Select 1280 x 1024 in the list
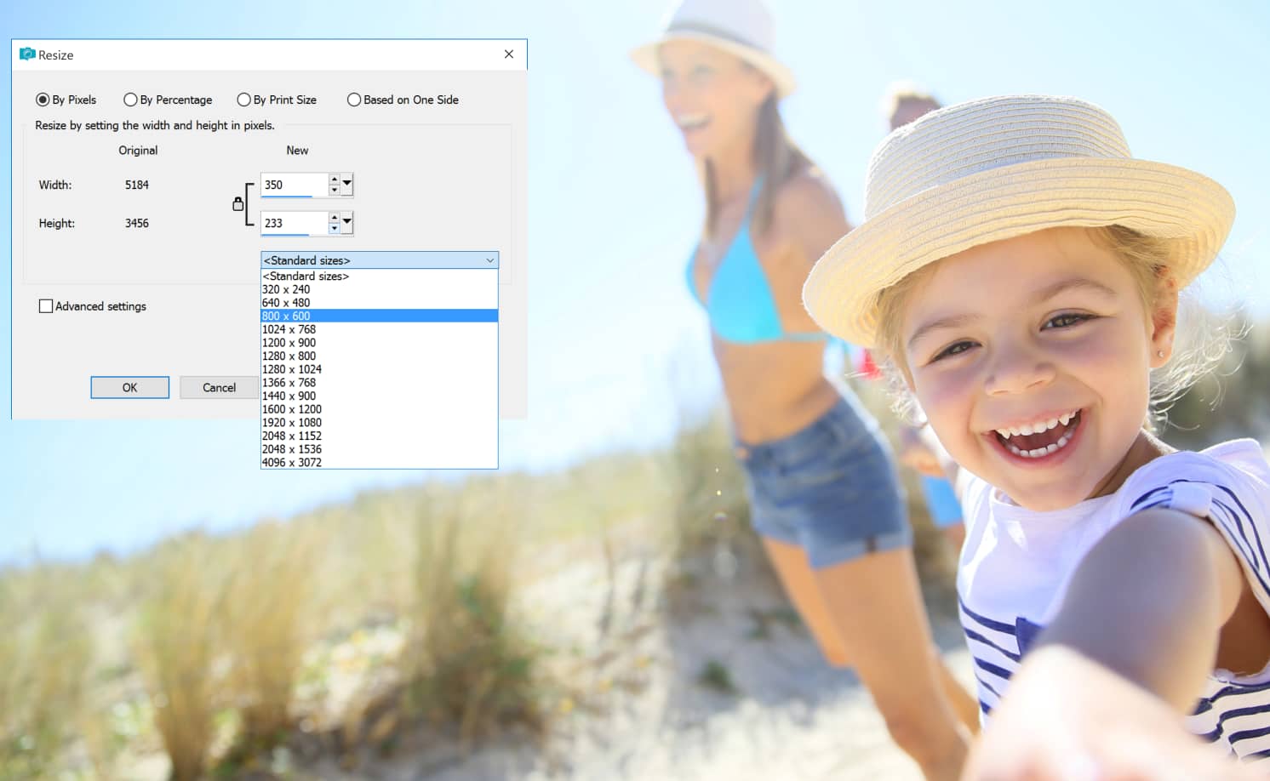This screenshot has height=781, width=1270. [379, 369]
